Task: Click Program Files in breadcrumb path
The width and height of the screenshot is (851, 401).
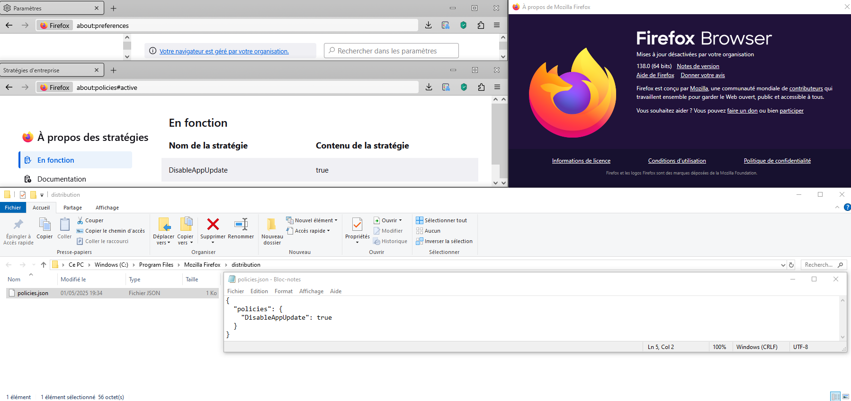Action: pos(156,265)
